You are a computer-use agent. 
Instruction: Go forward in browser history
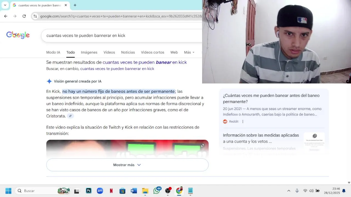[x=15, y=16]
